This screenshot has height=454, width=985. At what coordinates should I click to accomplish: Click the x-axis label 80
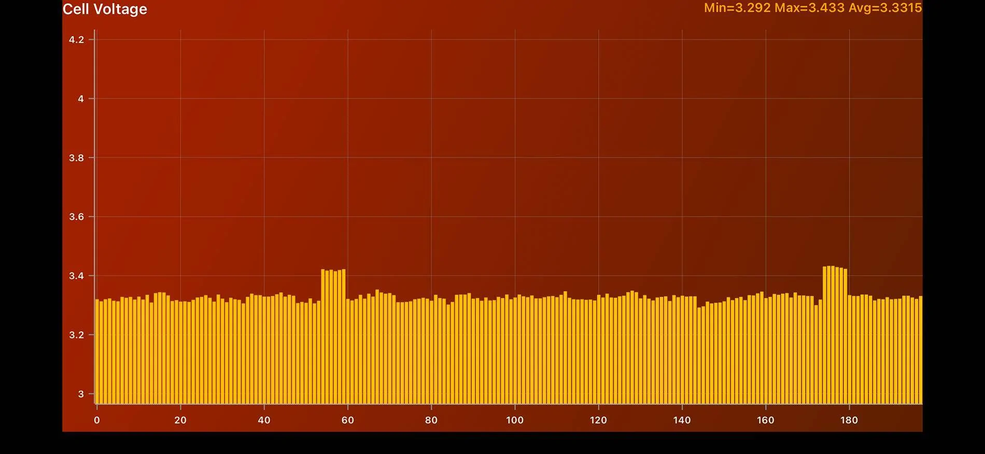pos(431,420)
